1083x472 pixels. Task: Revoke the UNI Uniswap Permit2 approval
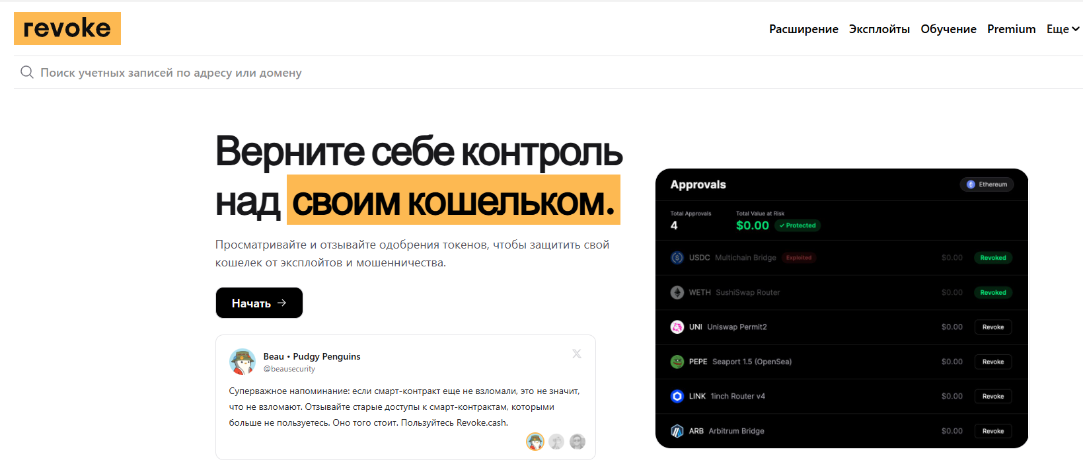click(993, 327)
